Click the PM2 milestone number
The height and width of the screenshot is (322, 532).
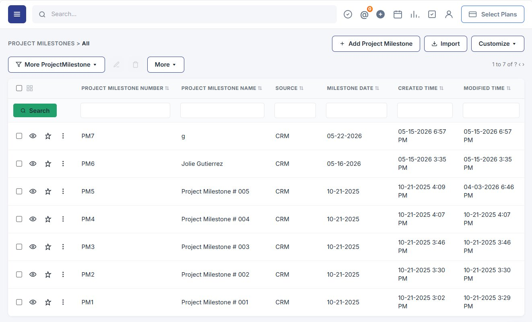pyautogui.click(x=88, y=275)
